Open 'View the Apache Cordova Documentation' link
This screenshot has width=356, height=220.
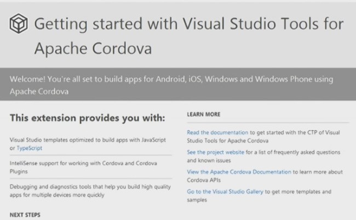pos(239,172)
